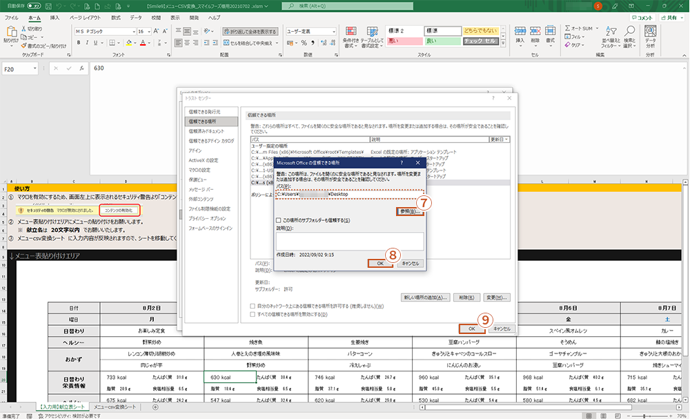Apply Bold formatting button
Screen dimensions: 690x419
click(79, 43)
